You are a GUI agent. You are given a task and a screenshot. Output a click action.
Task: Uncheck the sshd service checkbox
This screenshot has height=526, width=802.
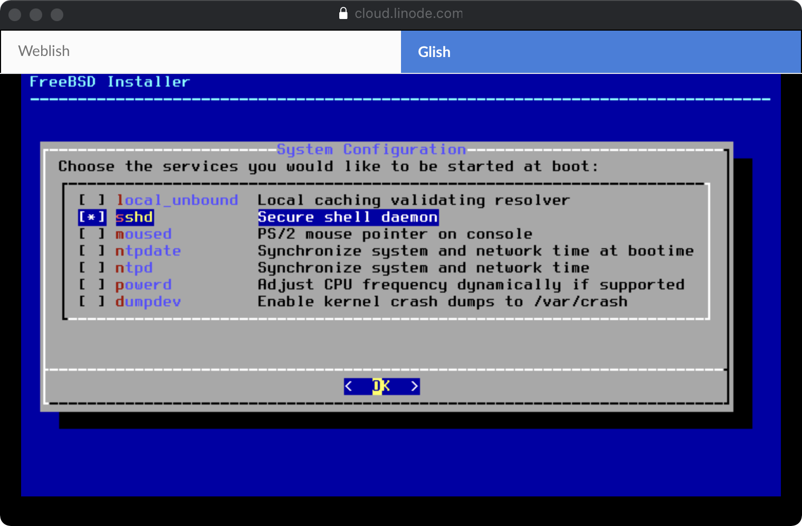click(x=92, y=217)
